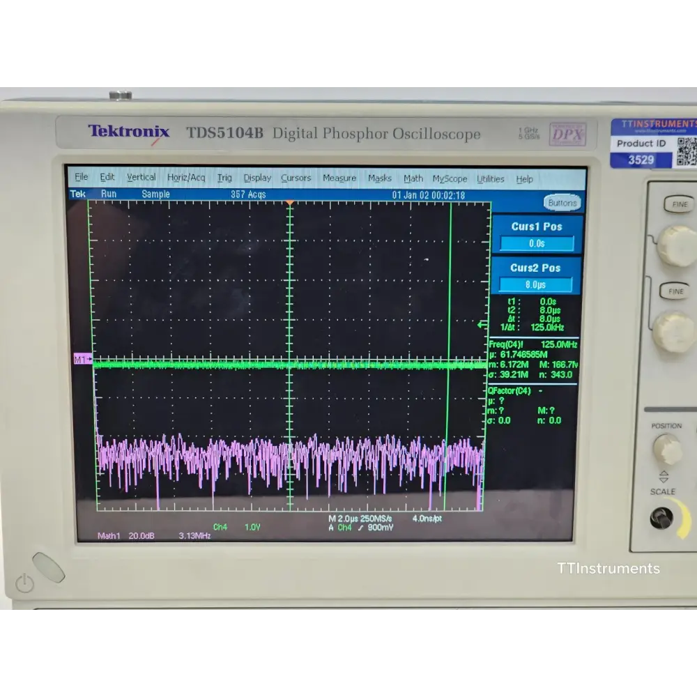
Task: Click the A Ch4 900mV trigger readout
Action: (360, 528)
